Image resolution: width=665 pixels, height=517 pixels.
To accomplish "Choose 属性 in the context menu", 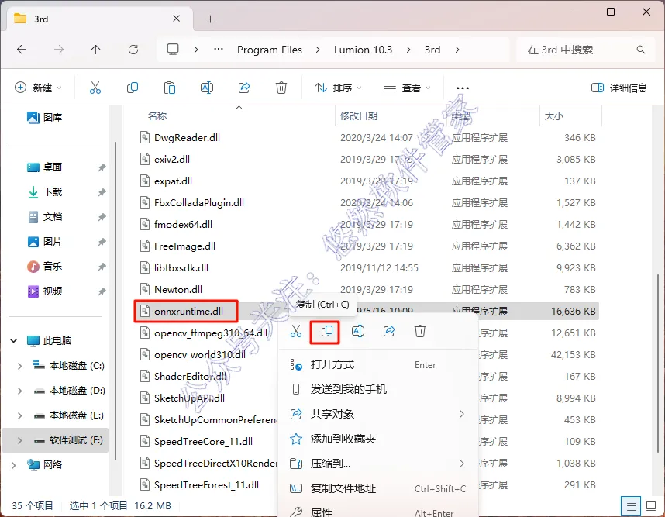I will (377, 511).
